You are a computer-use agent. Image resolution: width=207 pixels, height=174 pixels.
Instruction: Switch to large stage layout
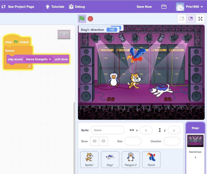pyautogui.click(x=191, y=19)
